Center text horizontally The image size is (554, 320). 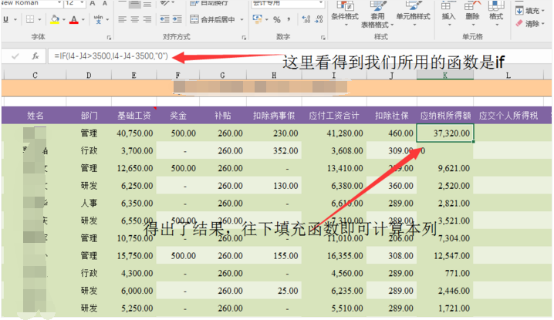point(134,19)
